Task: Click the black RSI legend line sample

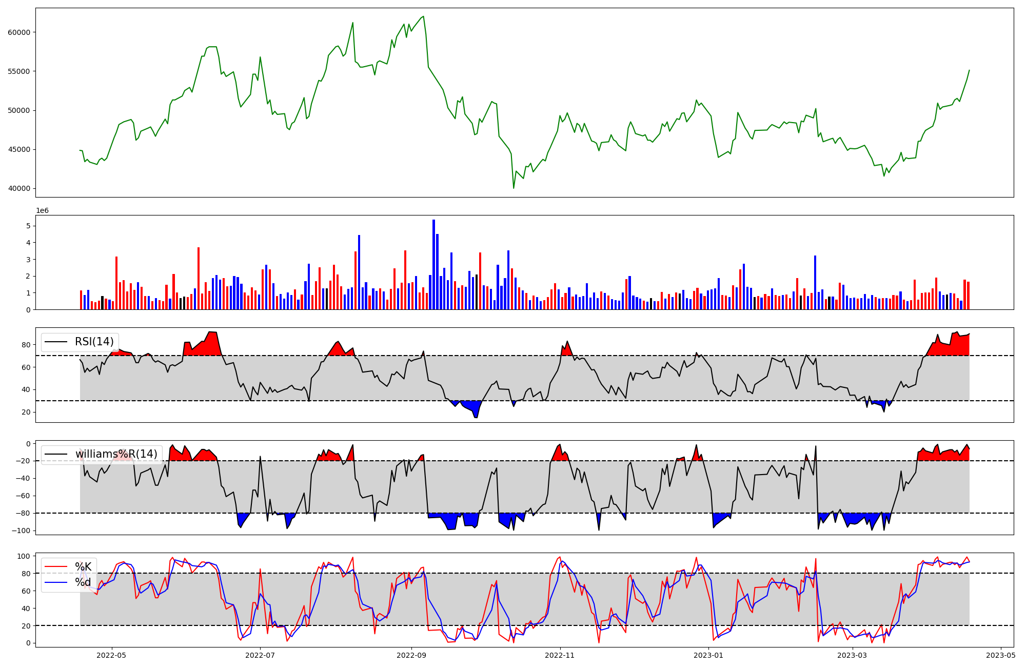Action: coord(56,342)
